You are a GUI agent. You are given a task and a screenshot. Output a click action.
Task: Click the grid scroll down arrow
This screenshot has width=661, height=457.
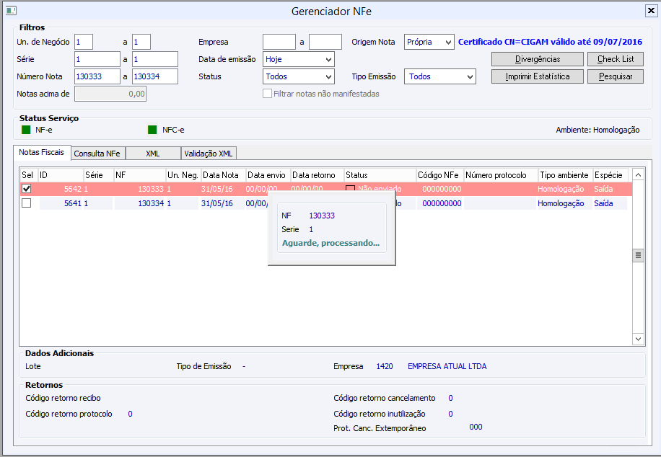[x=638, y=339]
